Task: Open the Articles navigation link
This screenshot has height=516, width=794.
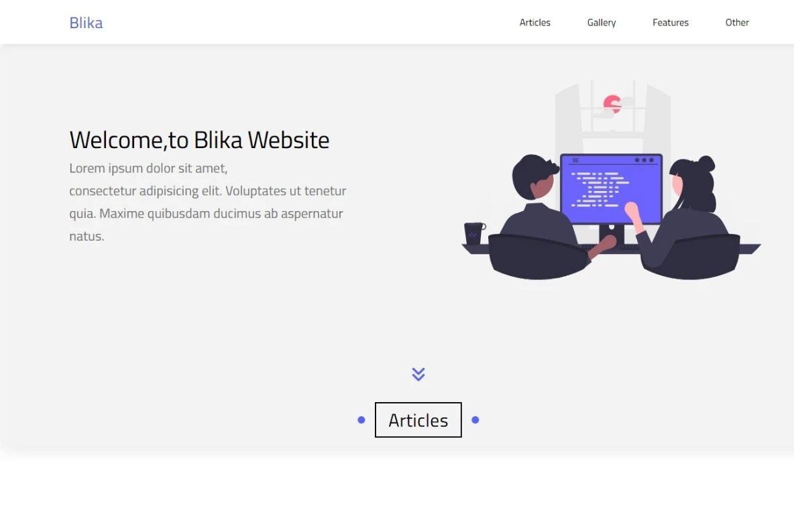Action: [x=534, y=22]
